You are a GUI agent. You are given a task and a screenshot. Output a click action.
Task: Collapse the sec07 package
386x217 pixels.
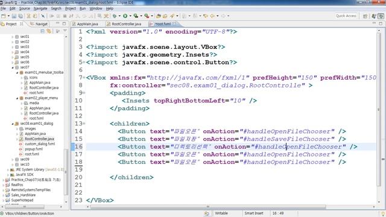(13, 68)
